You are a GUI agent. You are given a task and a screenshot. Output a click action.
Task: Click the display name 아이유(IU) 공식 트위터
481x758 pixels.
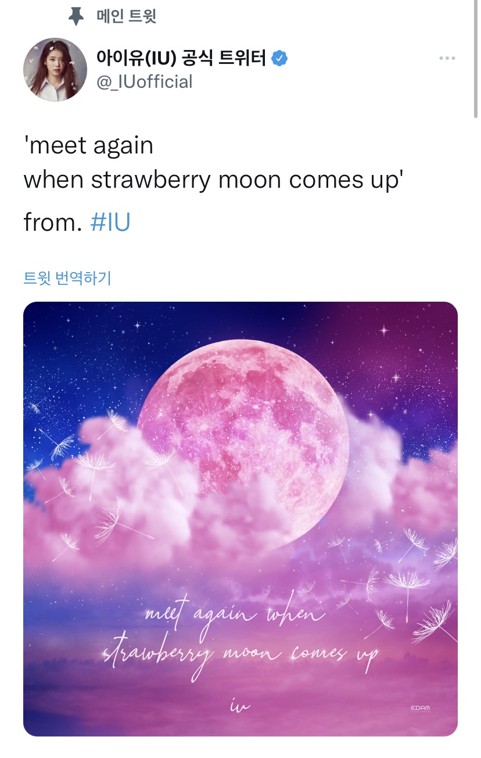click(181, 58)
